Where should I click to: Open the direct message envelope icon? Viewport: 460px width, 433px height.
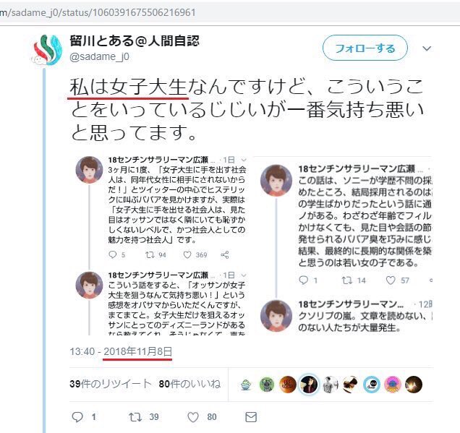pos(251,417)
